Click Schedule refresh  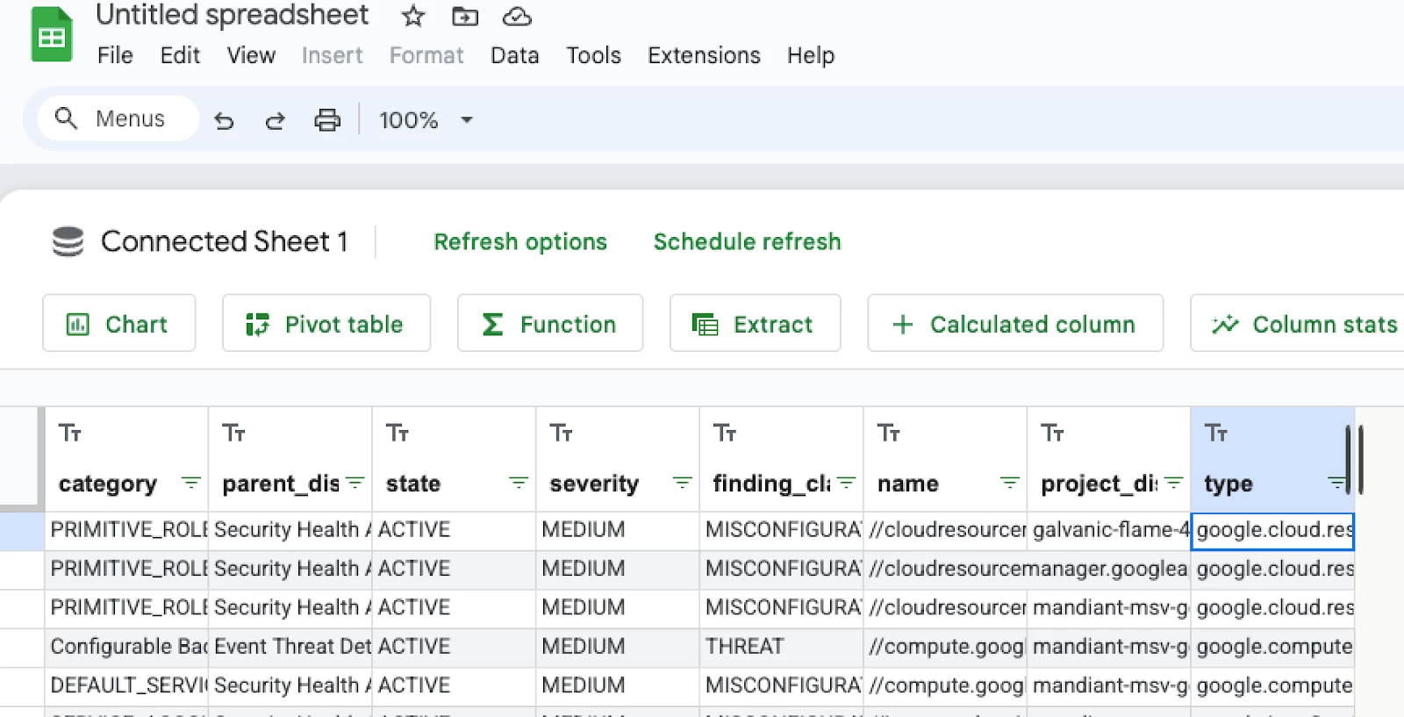click(x=747, y=241)
